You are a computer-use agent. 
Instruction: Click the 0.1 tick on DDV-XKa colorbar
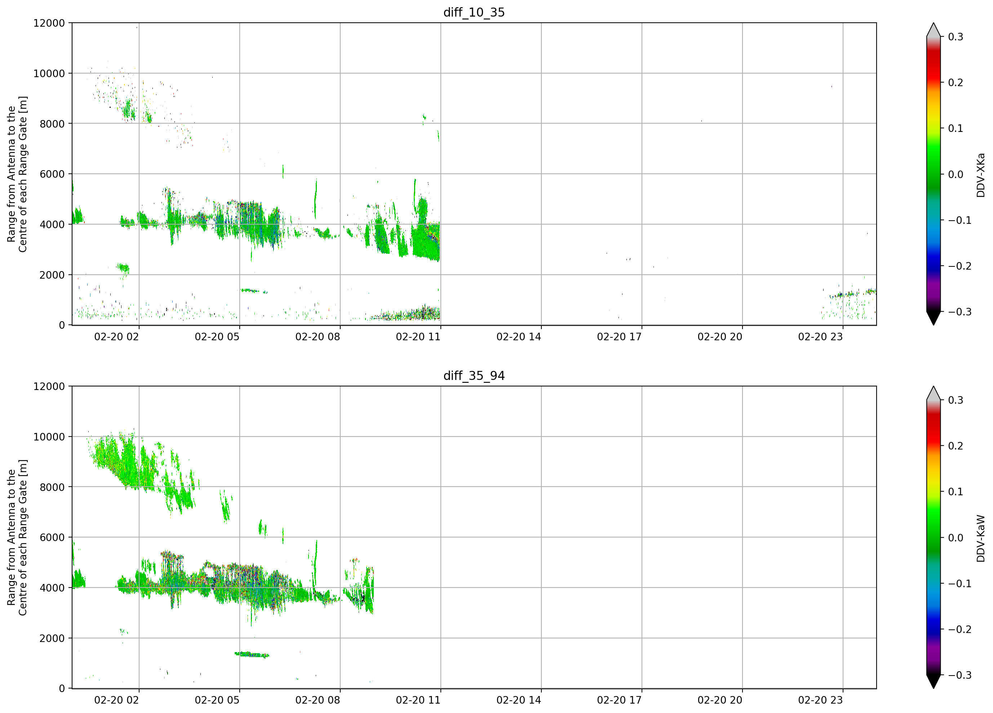(956, 128)
